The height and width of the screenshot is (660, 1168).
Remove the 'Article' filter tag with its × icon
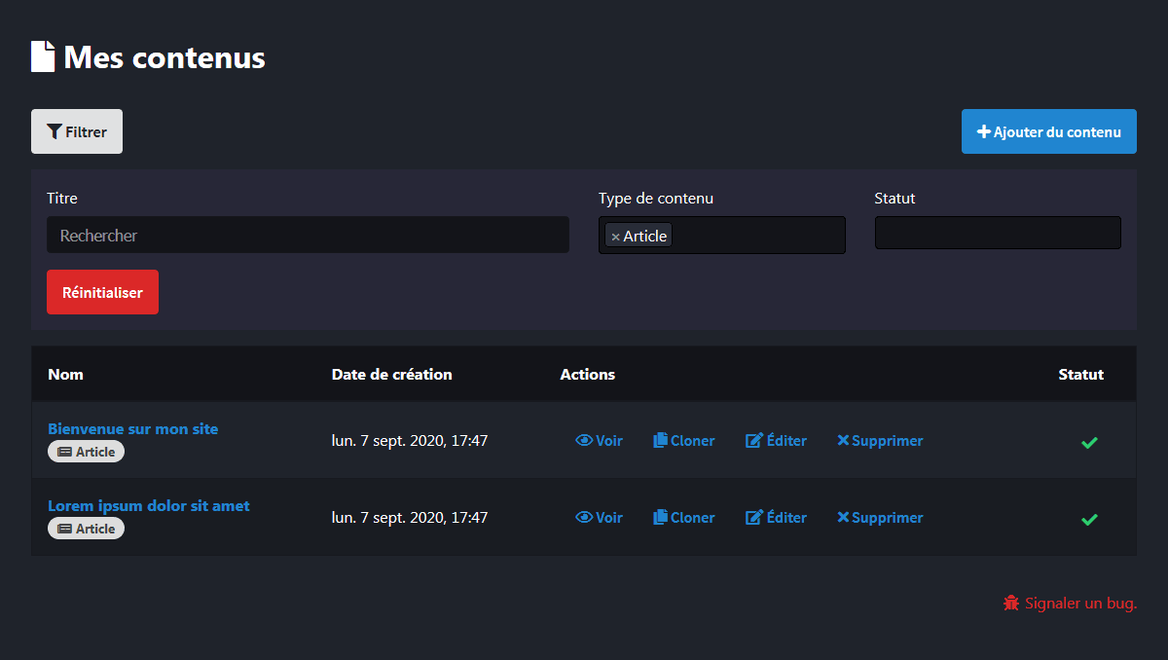click(615, 235)
